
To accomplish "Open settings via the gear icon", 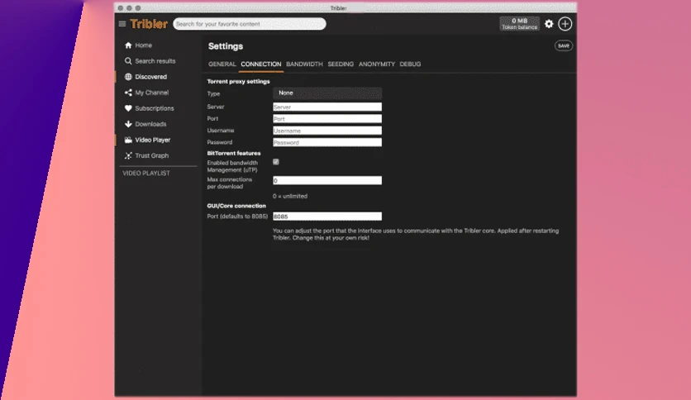I will (x=549, y=24).
